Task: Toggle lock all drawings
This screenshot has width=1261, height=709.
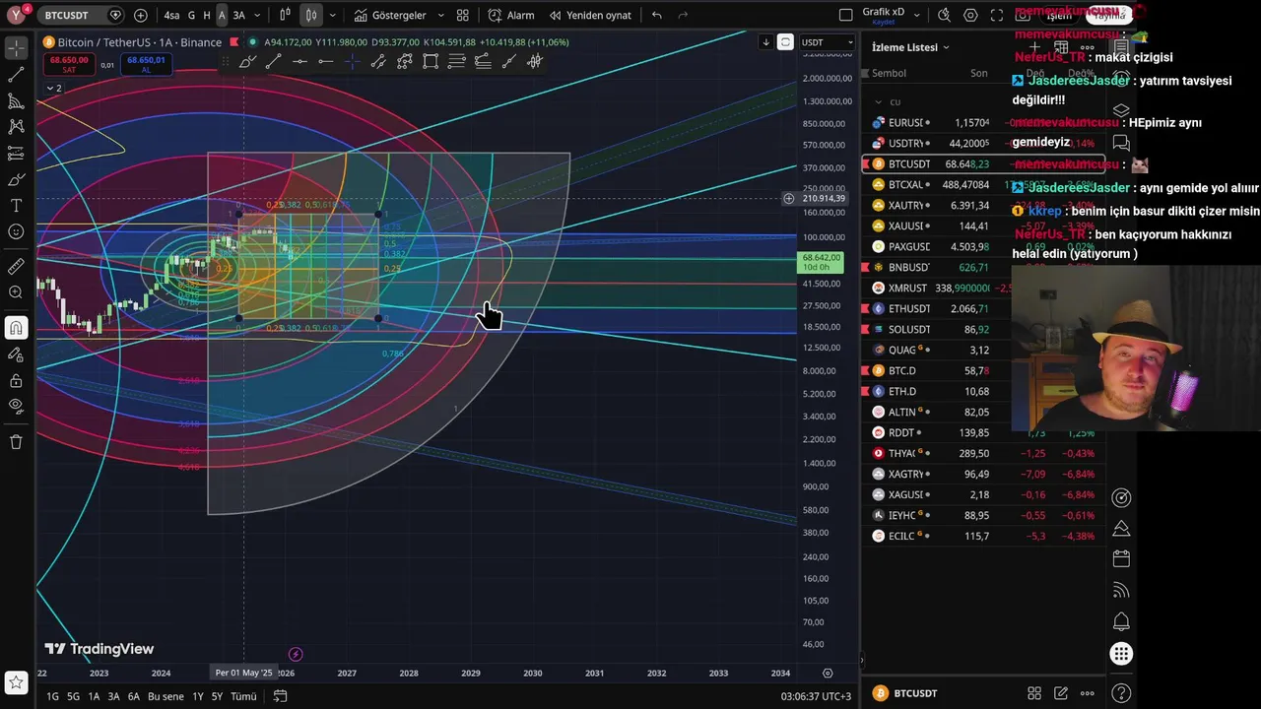Action: click(16, 381)
